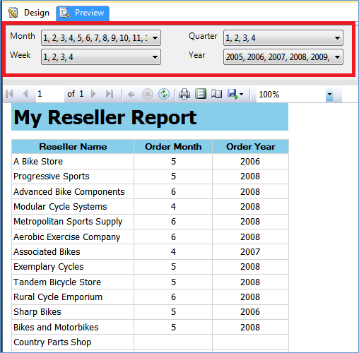Navigate back to parent report

(x=131, y=95)
